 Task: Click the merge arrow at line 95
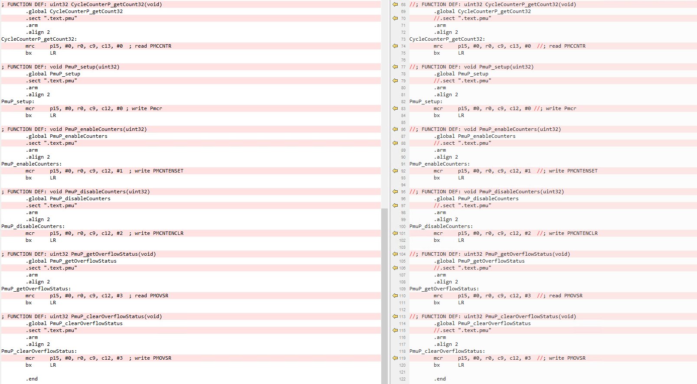coord(395,192)
